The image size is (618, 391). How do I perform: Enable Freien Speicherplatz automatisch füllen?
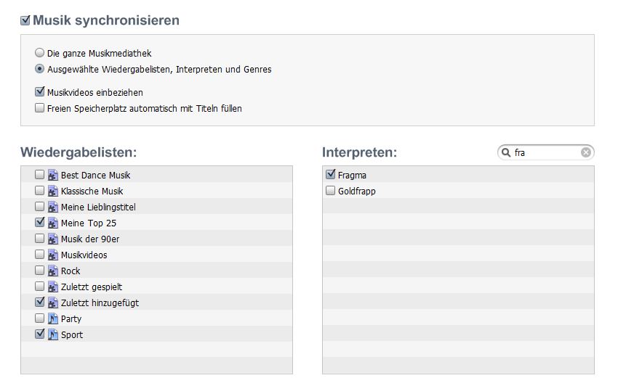[x=39, y=108]
